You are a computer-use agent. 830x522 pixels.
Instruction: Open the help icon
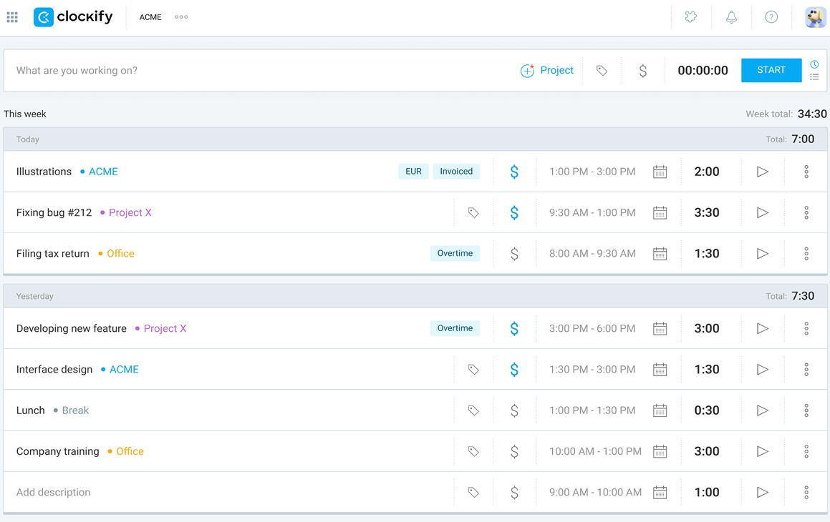[x=771, y=16]
